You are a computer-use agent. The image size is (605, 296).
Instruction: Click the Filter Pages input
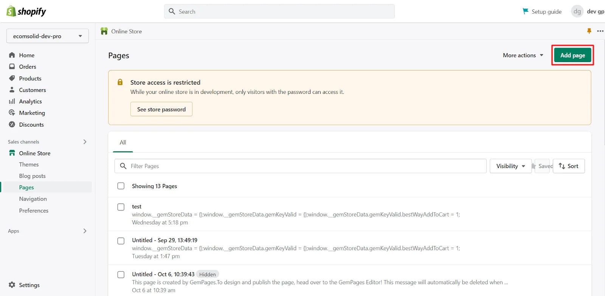pos(301,166)
